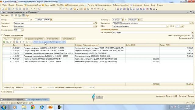
Task: Click the Delete row red cross icon
Action: click(x=14, y=42)
